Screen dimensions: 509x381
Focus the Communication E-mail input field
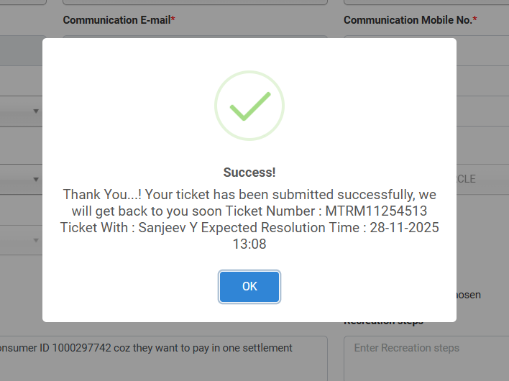[x=195, y=43]
